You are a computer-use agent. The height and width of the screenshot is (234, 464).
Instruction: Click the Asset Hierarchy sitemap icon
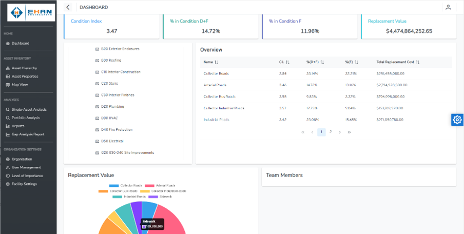coord(8,68)
